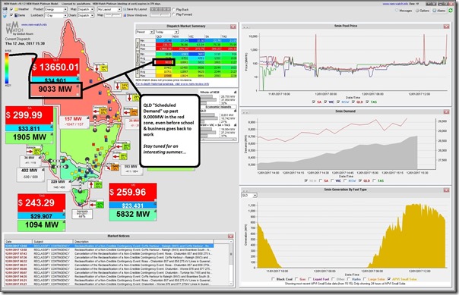Click the green refresh icon
Screen dimensions: 459x295
click(x=451, y=10)
